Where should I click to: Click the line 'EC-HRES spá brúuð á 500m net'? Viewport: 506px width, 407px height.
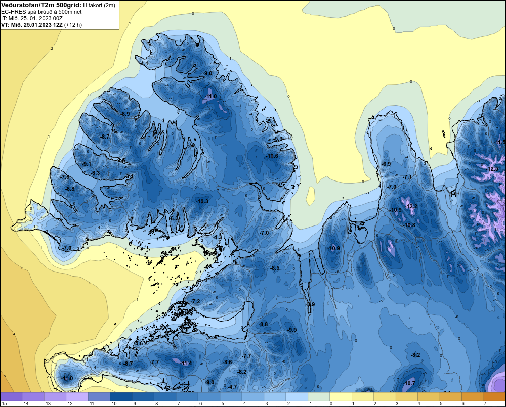point(41,12)
